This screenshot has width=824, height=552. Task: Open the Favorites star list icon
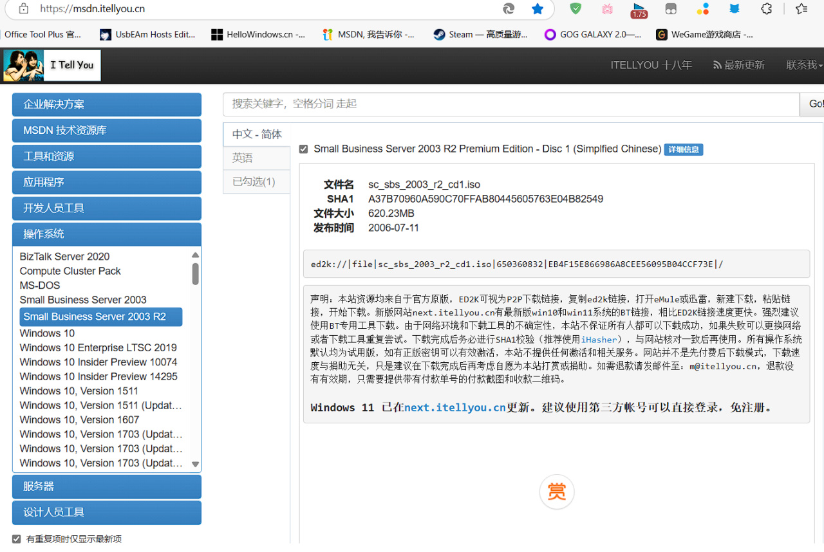click(x=801, y=8)
